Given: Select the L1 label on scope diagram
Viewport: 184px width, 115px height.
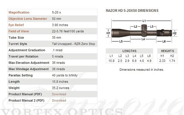Looking at the screenshot, I should click(144, 21).
